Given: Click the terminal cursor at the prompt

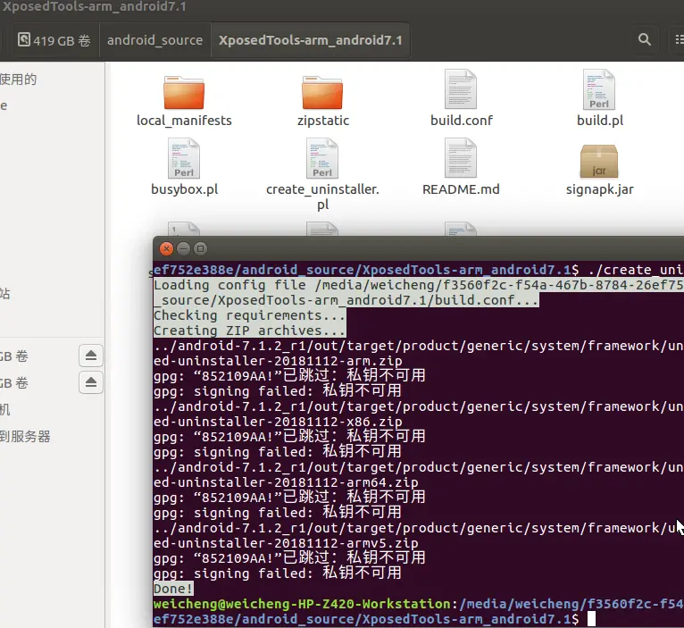Looking at the screenshot, I should pos(591,619).
